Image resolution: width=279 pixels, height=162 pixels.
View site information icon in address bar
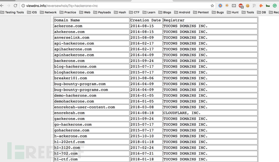pos(23,6)
